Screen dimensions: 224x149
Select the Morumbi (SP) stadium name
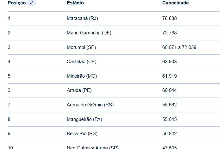click(81, 47)
